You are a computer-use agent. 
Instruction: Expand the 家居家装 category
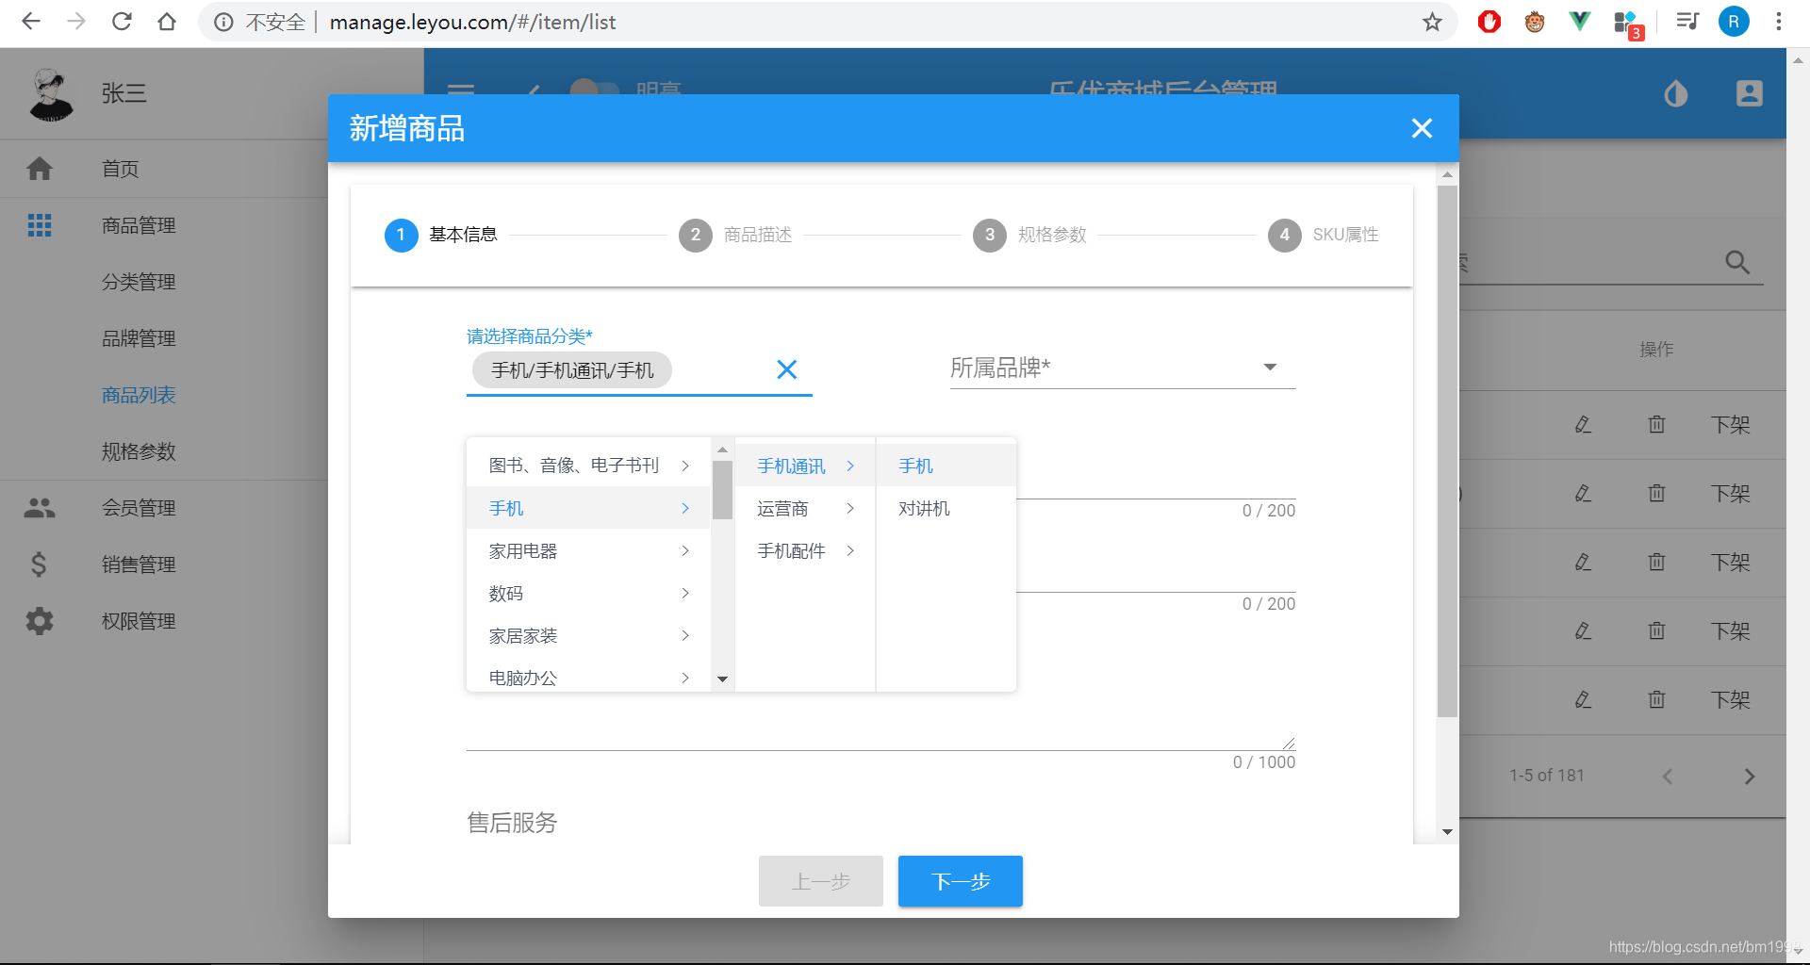588,635
